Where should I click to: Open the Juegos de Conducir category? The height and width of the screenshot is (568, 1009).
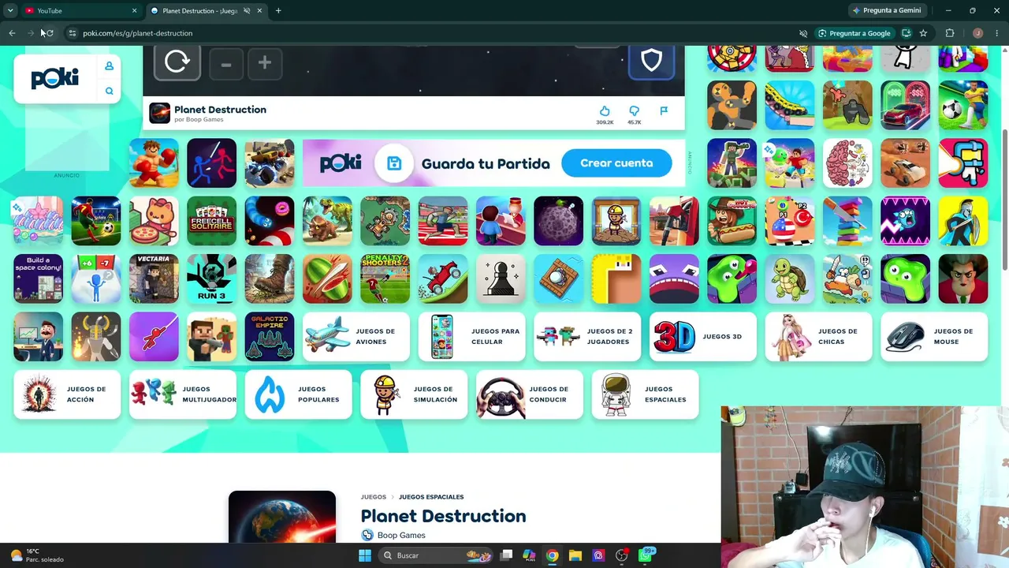click(530, 394)
